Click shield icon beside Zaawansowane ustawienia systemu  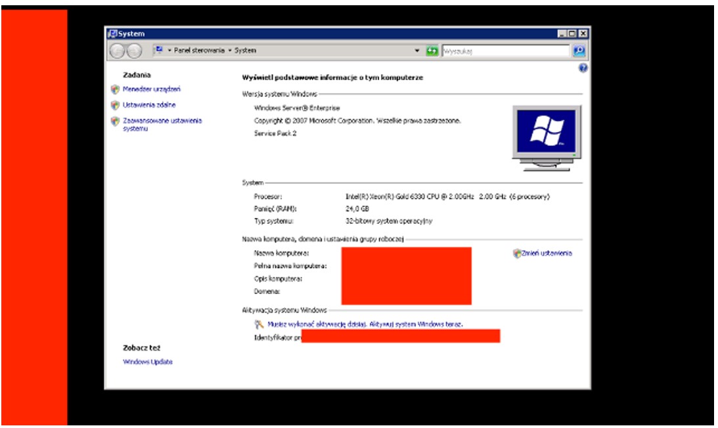coord(116,121)
